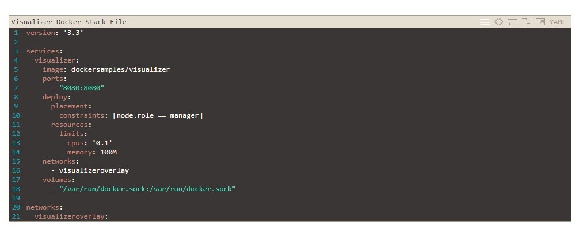Toggle plain code view angle-brackets icon

[x=499, y=22]
